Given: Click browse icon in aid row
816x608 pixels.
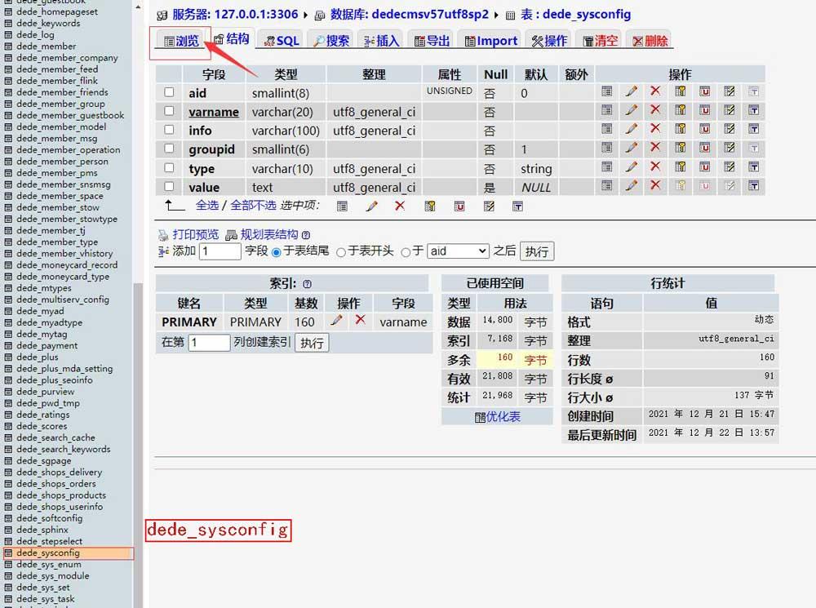Looking at the screenshot, I should (x=607, y=91).
